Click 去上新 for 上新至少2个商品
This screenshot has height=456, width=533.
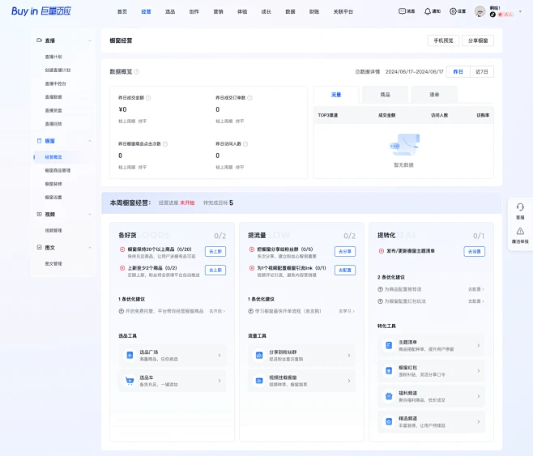coord(215,271)
